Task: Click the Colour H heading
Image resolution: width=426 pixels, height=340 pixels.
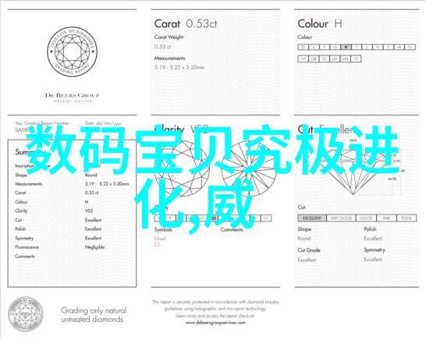Action: (320, 23)
